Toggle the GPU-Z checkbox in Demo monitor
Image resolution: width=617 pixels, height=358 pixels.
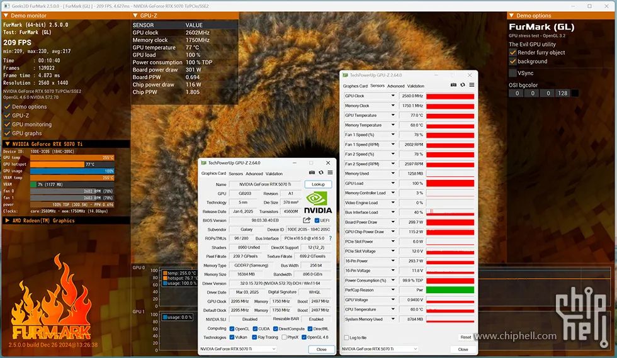coord(7,116)
